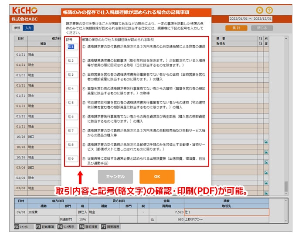Screen dimensions: 302x245
Task: Click the 10% tax rate cell
Action: tap(82, 219)
